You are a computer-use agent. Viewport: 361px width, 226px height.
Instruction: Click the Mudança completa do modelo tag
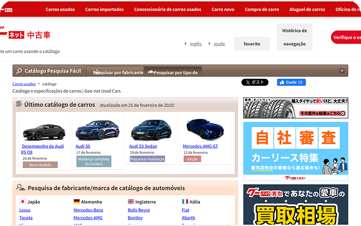[94, 161]
